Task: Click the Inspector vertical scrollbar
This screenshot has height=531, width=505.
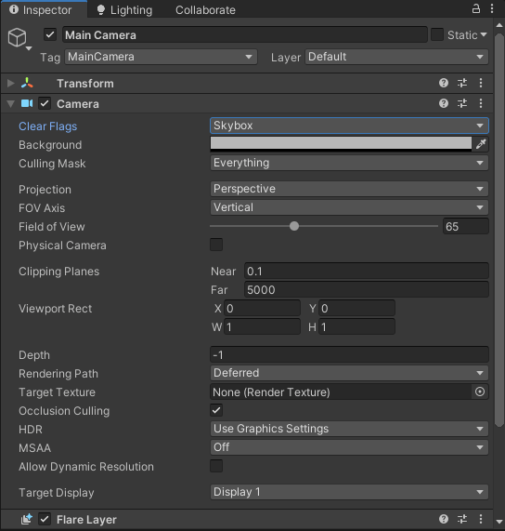Action: click(499, 231)
